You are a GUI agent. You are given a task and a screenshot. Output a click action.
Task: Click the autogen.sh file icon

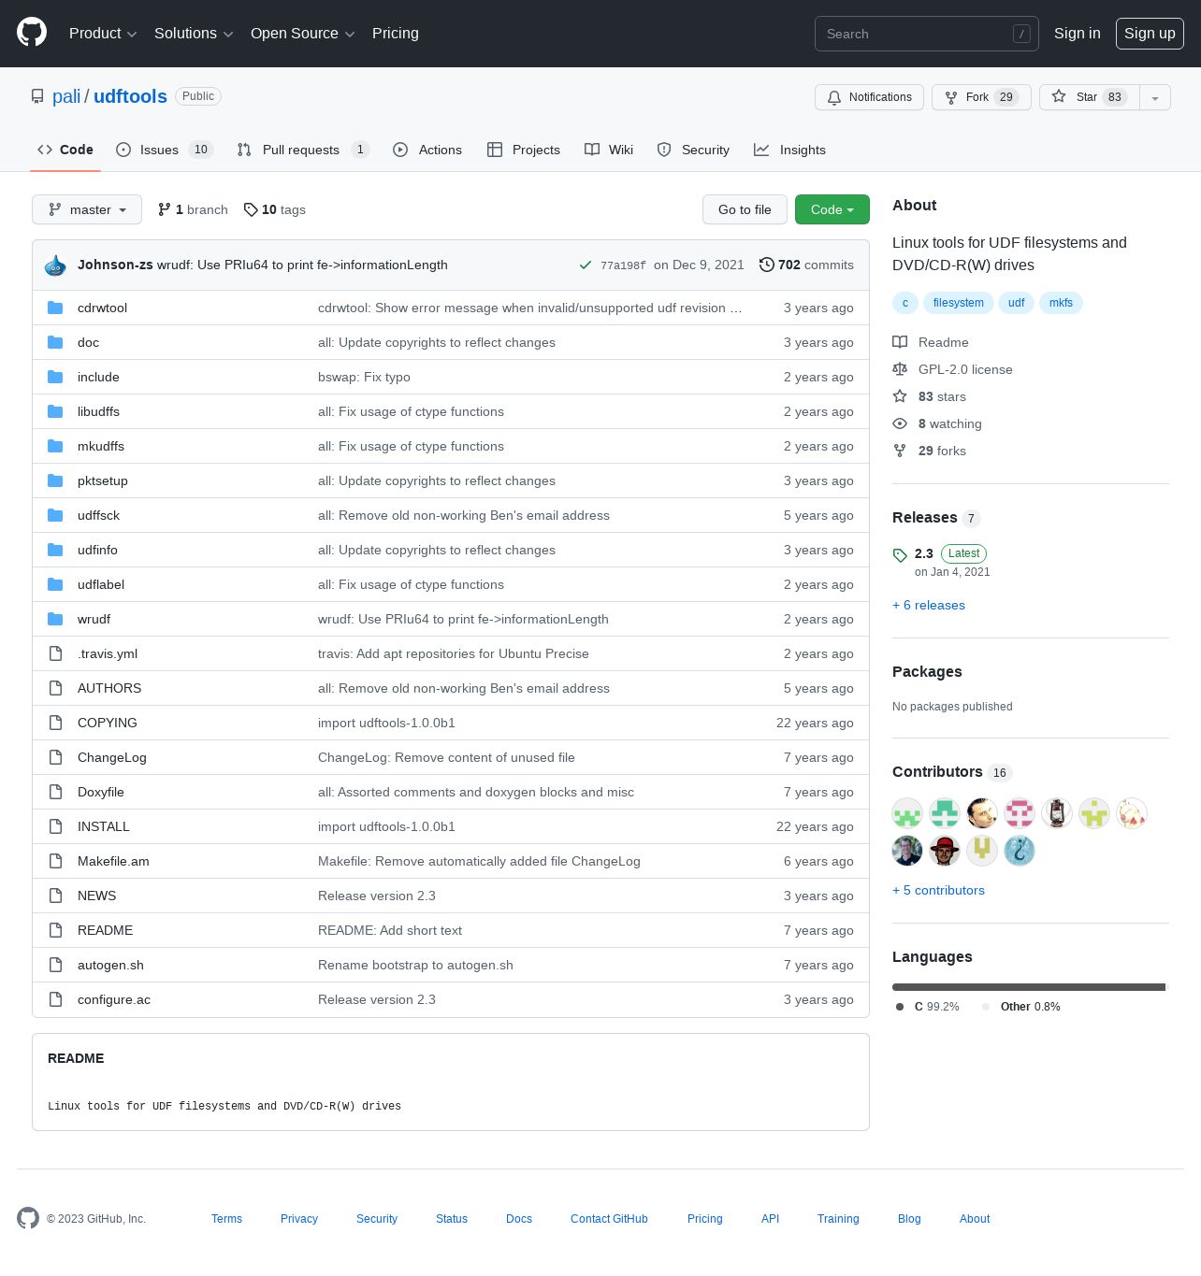[x=55, y=965]
